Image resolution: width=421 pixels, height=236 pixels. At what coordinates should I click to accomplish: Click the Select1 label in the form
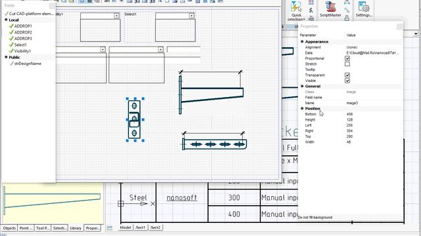pyautogui.click(x=130, y=14)
